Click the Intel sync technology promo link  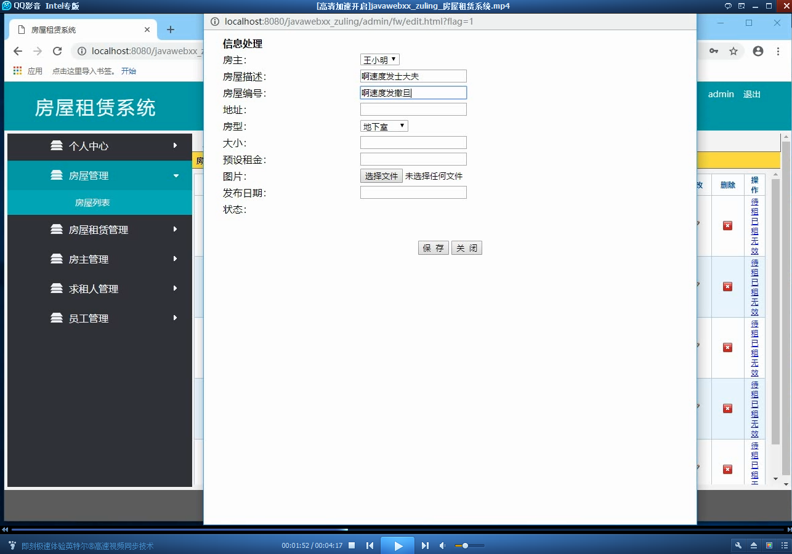point(87,546)
